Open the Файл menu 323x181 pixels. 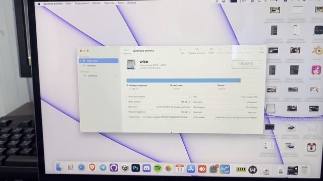tap(69, 4)
